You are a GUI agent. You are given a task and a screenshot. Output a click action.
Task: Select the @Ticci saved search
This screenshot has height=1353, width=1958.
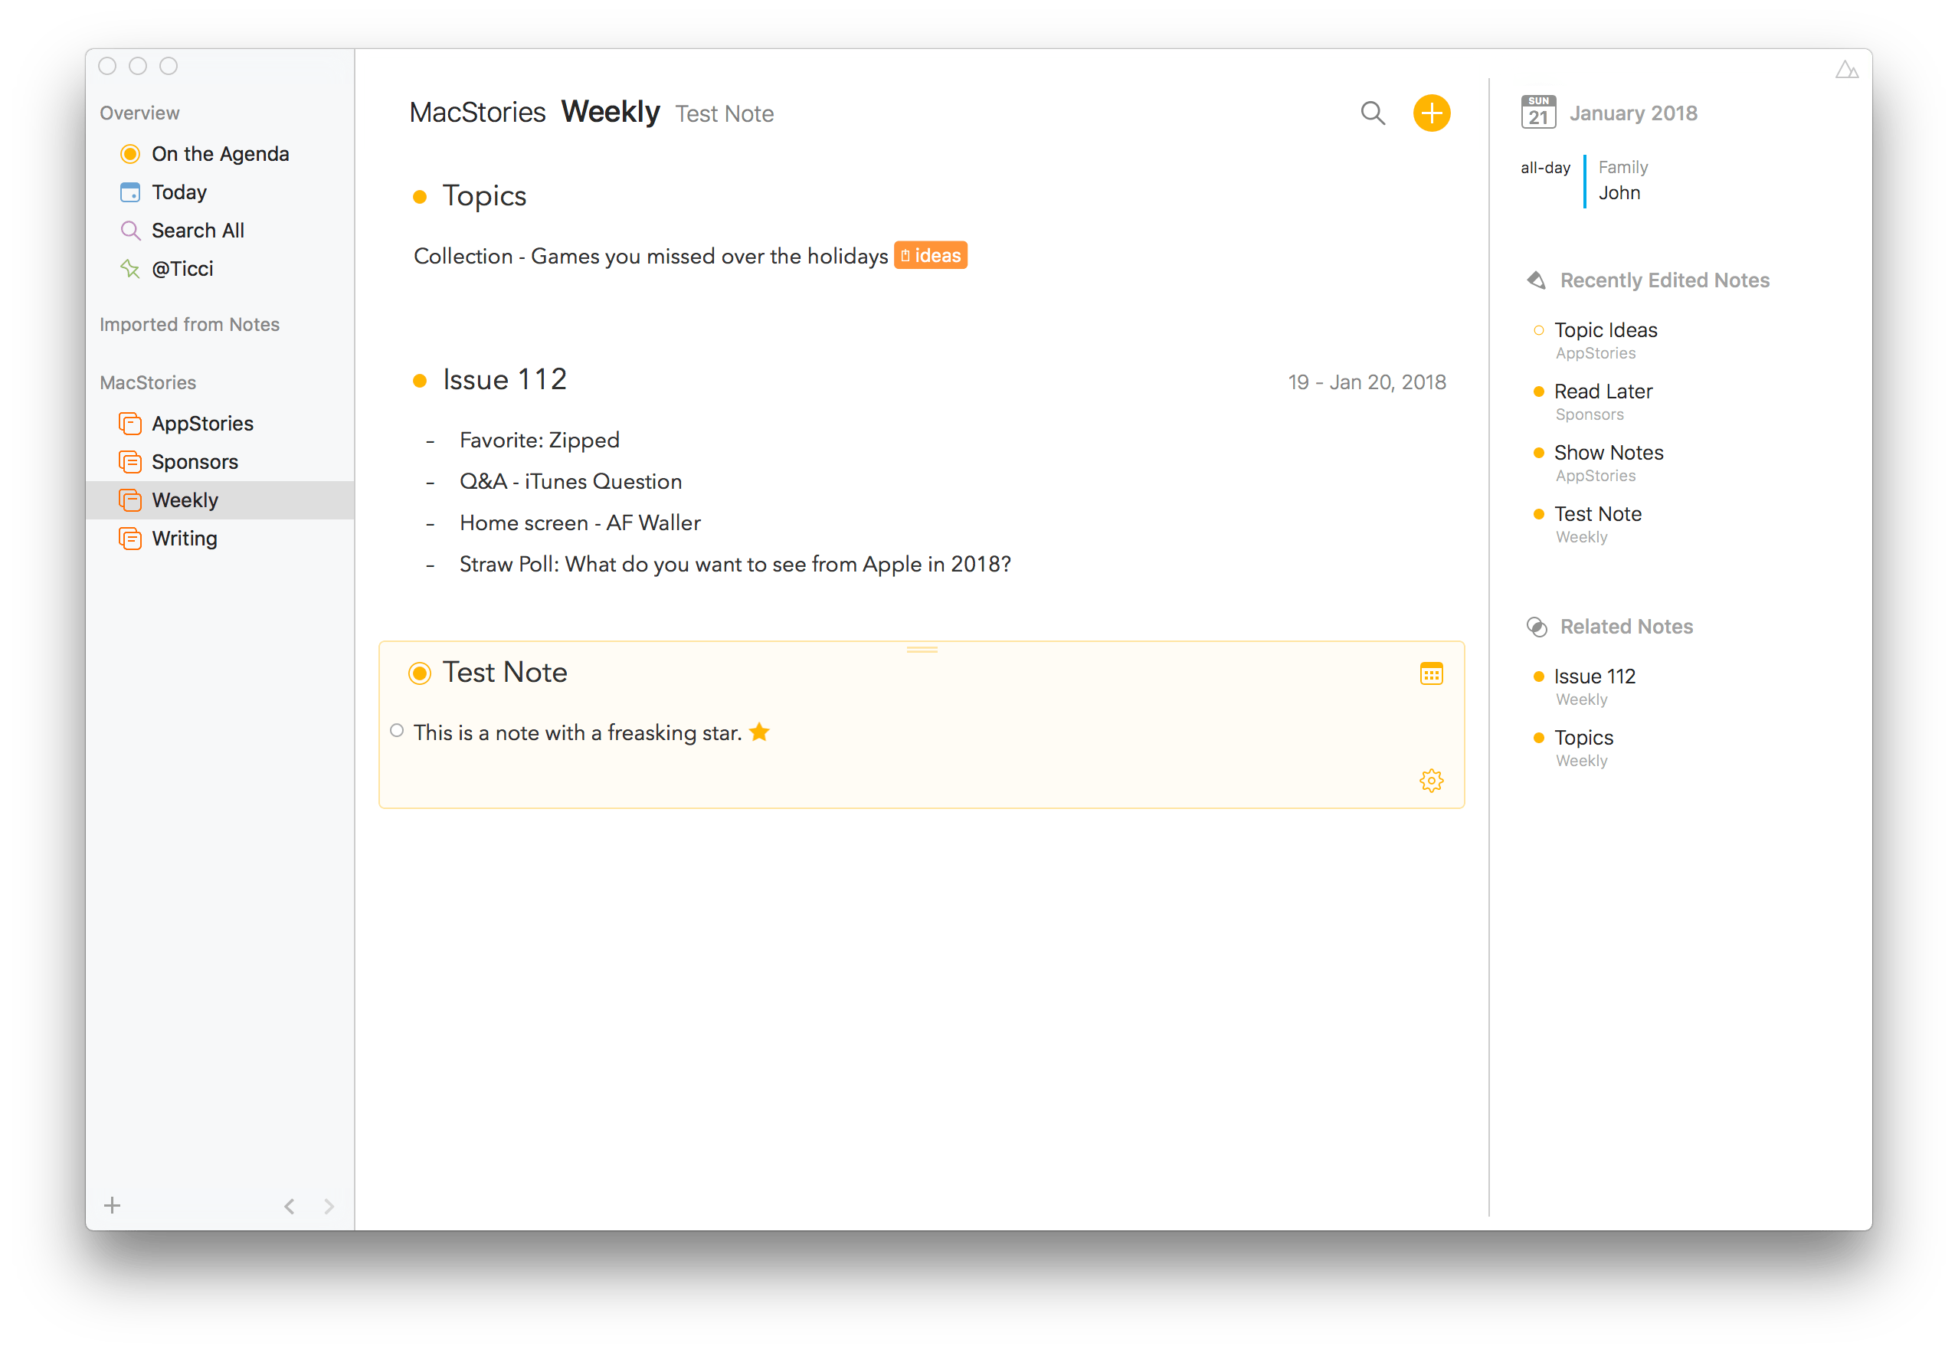click(220, 269)
